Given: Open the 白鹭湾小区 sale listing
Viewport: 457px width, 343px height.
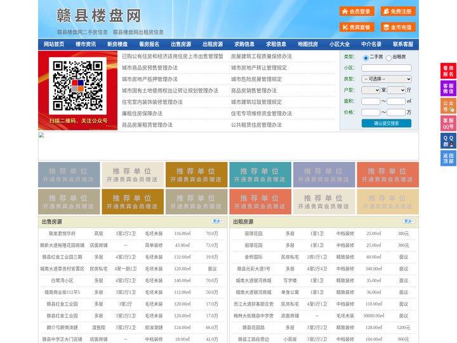Looking at the screenshot, I should pyautogui.click(x=62, y=281).
